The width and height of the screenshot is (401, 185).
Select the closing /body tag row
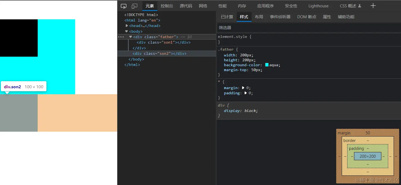[167, 59]
